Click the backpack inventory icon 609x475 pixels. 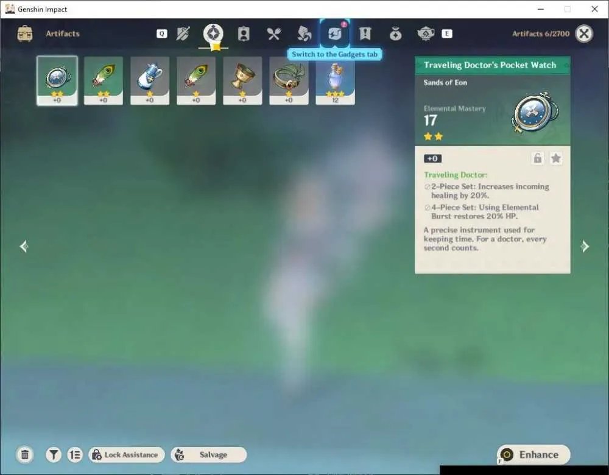25,33
